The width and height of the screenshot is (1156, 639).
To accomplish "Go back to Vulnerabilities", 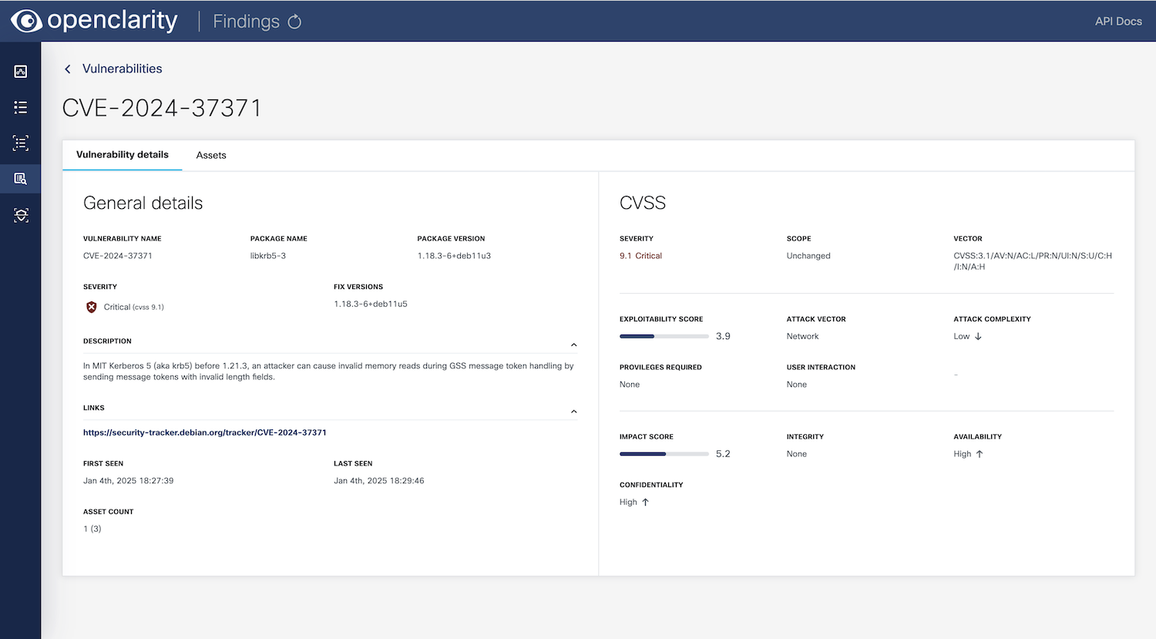I will pos(122,69).
